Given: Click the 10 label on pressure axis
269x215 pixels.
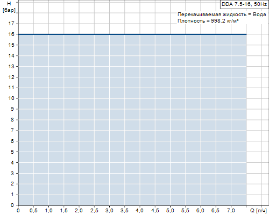Looking at the screenshot, I should coord(11,98).
